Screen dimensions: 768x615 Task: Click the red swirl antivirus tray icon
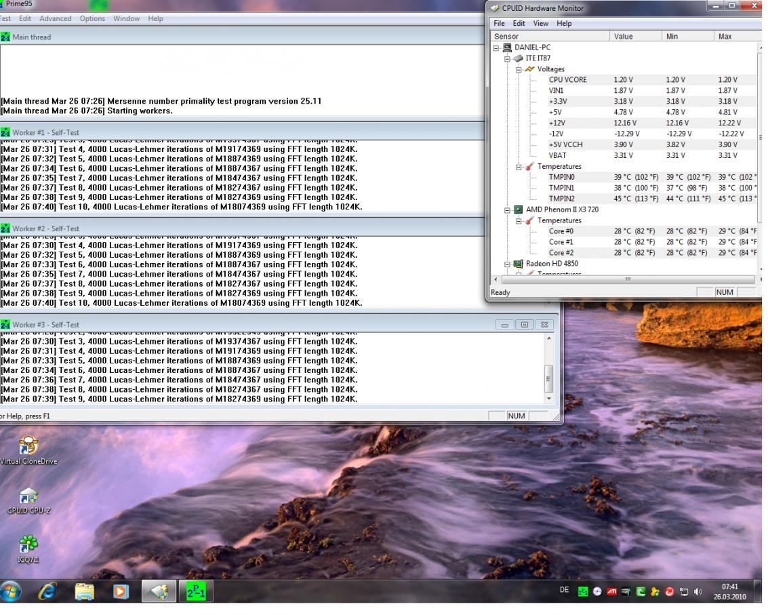670,591
